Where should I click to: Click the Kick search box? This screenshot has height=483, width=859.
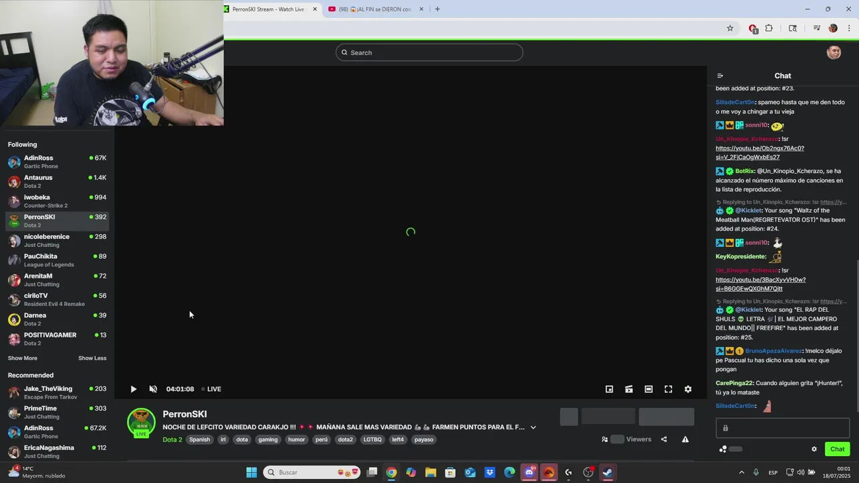click(x=429, y=52)
